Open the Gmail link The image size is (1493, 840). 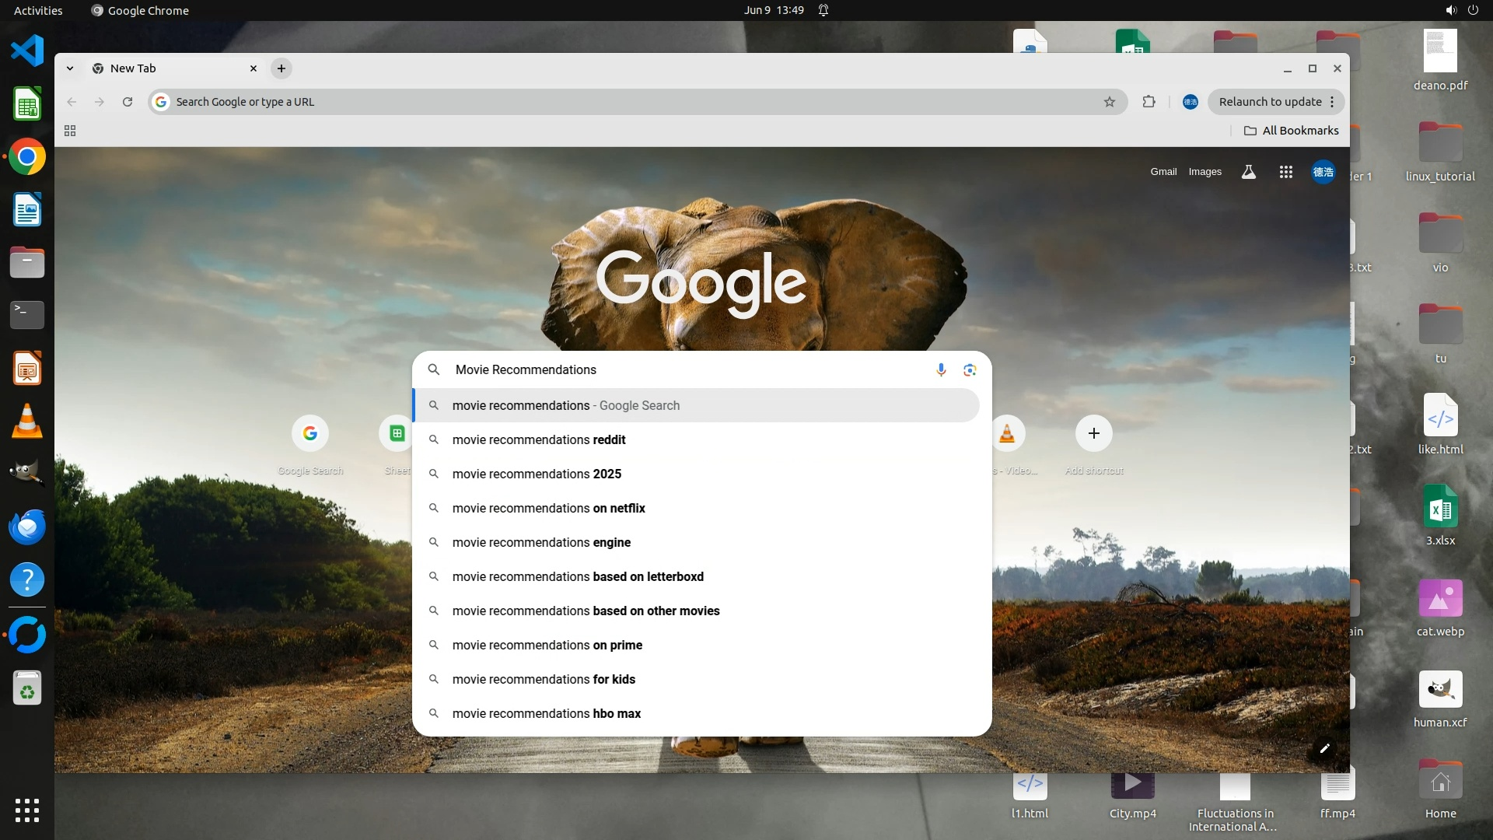pyautogui.click(x=1163, y=172)
